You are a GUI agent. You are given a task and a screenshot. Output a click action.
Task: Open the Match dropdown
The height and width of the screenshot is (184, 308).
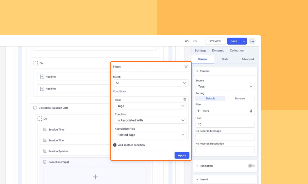coord(151,83)
